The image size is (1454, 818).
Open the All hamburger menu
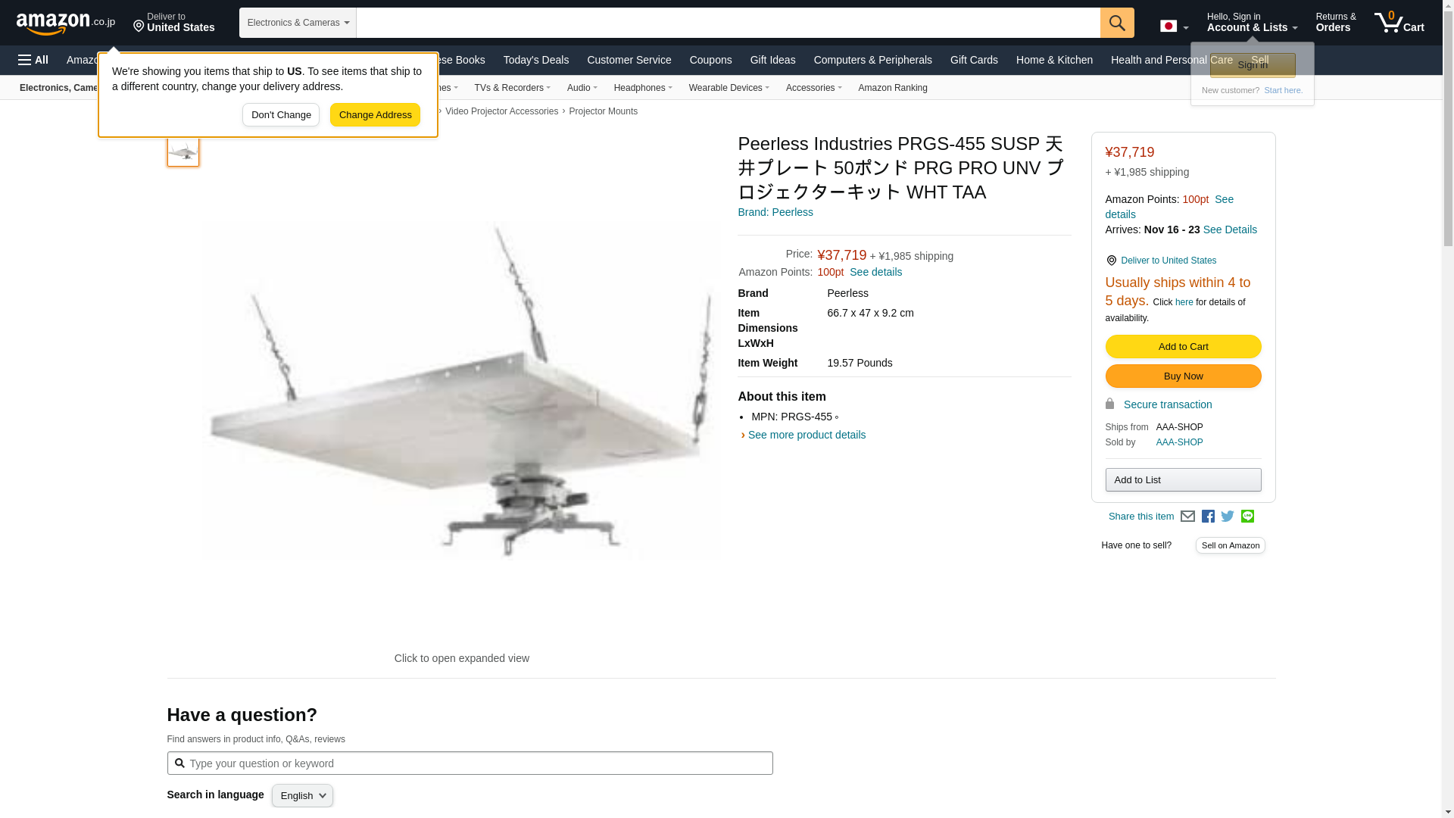click(33, 60)
